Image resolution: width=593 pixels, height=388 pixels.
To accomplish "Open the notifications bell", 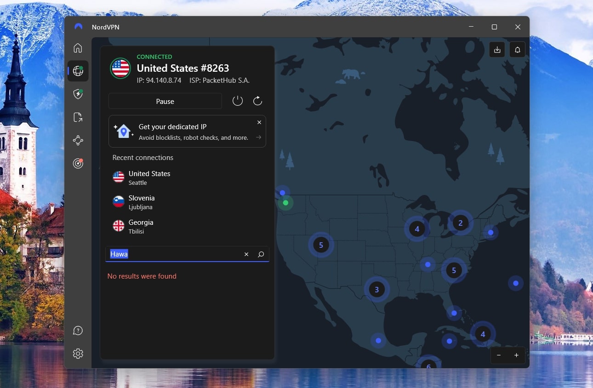I will click(517, 49).
